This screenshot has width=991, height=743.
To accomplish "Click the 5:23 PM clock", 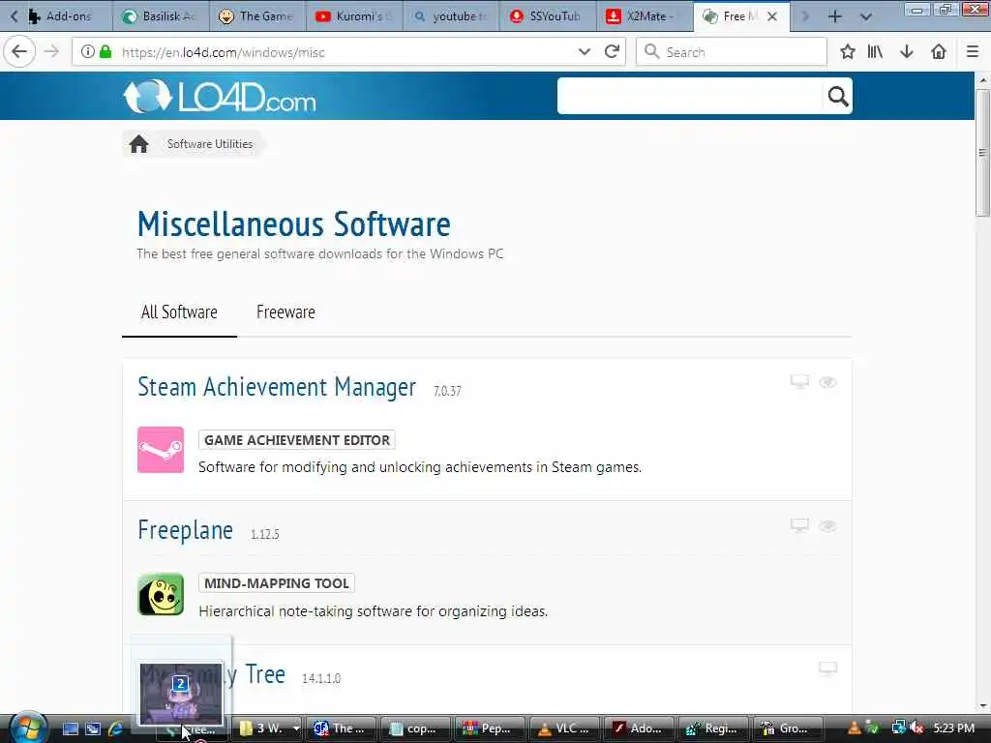I will [953, 728].
